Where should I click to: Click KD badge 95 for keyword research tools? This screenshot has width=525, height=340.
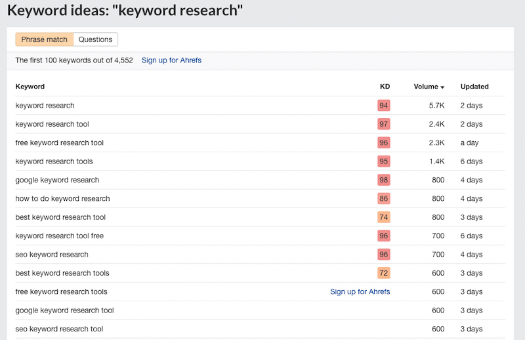(x=384, y=161)
